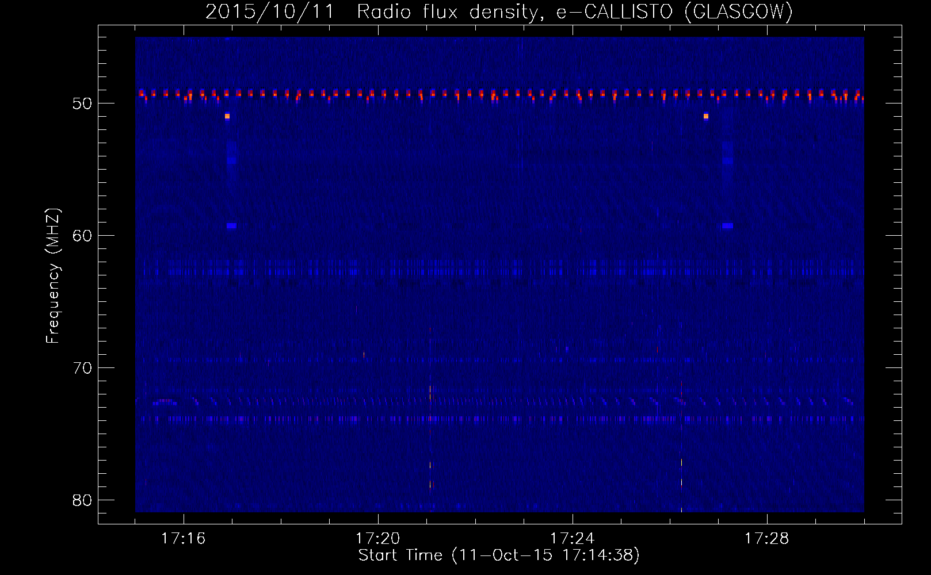Click the orange burst near 51 MHz at 17:17

pos(227,116)
